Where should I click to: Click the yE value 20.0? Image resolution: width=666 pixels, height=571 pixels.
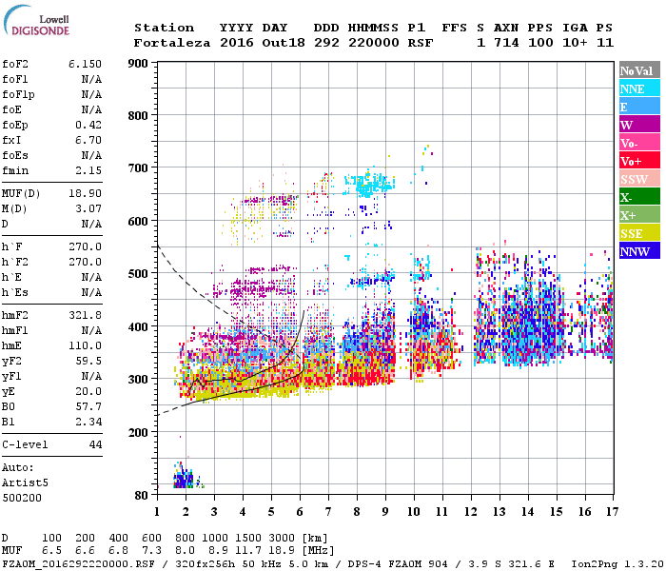point(88,392)
